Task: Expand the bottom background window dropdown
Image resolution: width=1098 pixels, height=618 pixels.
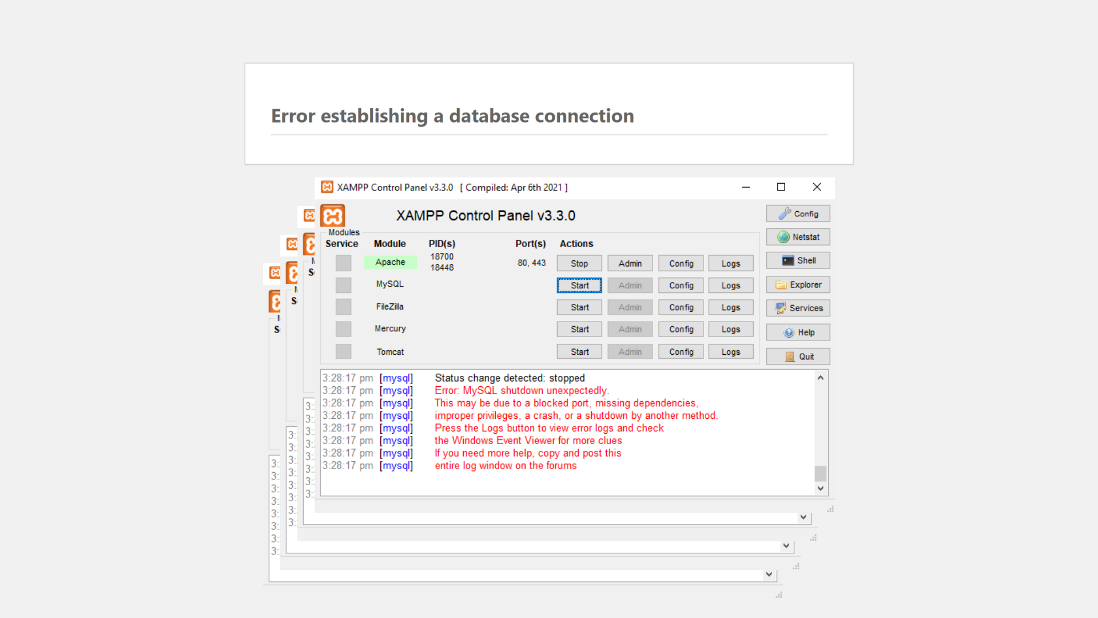Action: click(x=769, y=574)
